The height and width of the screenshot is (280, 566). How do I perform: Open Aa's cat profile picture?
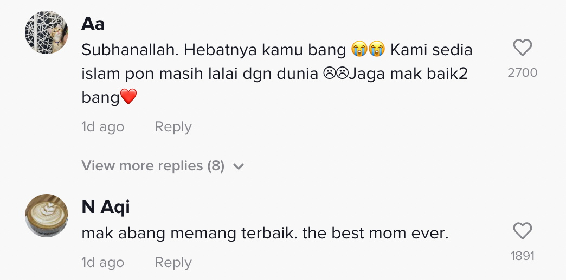47,32
